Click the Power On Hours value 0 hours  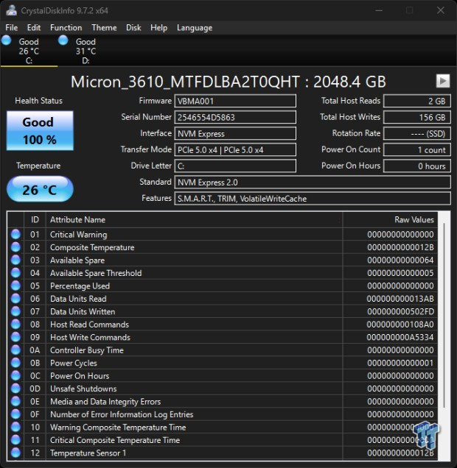click(x=417, y=166)
